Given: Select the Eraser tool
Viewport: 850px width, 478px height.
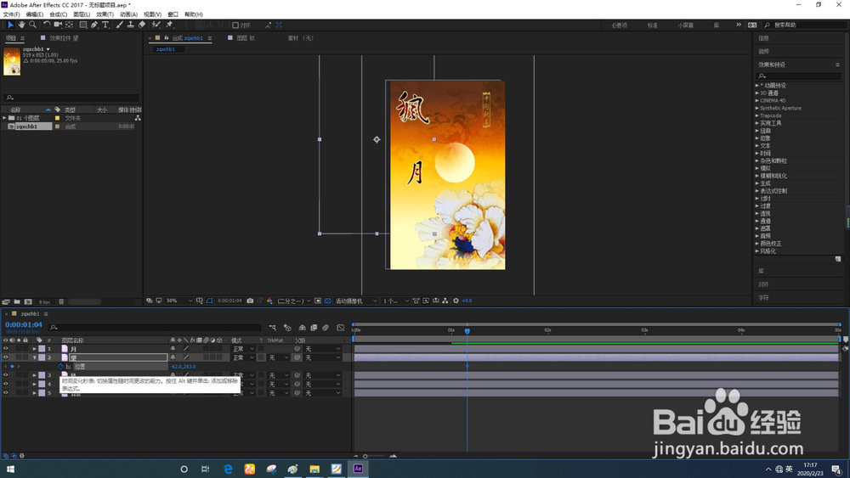Looking at the screenshot, I should [142, 25].
